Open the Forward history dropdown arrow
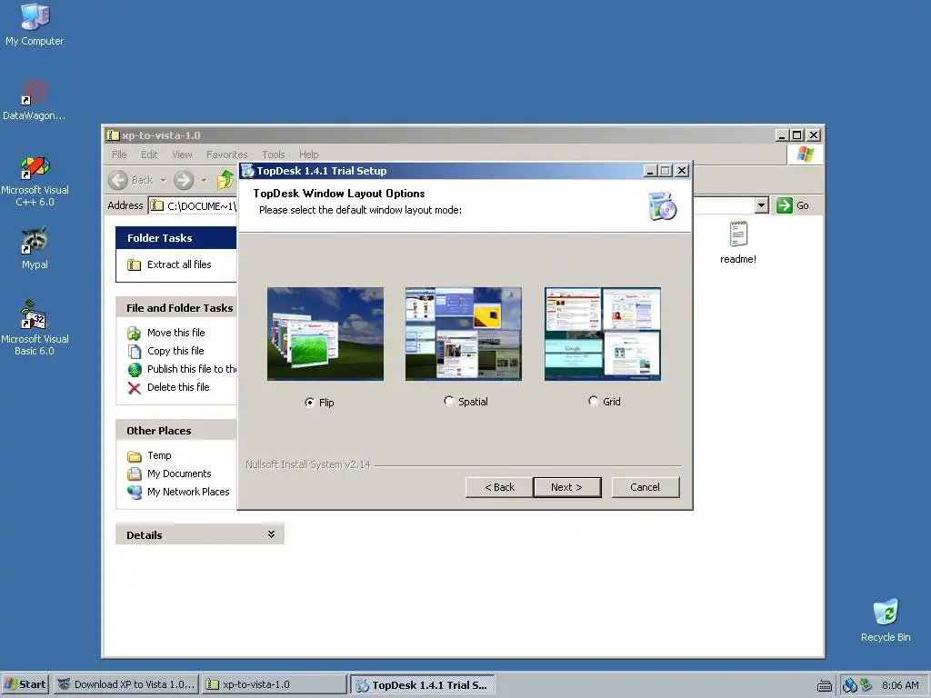The image size is (931, 698). (x=205, y=180)
